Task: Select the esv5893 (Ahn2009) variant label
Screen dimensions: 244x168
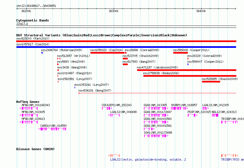Action: click(71, 62)
